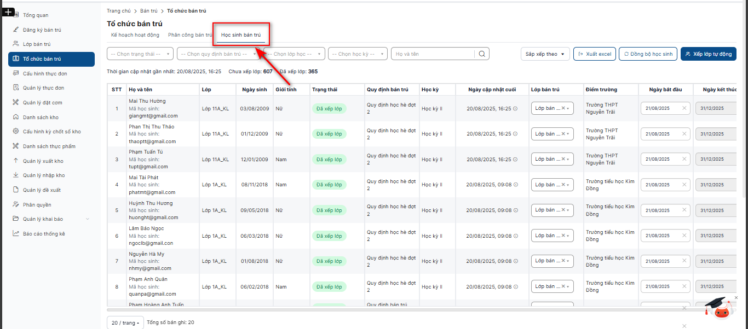
Task: Open the Chọn trạng thái dropdown
Action: coord(140,54)
